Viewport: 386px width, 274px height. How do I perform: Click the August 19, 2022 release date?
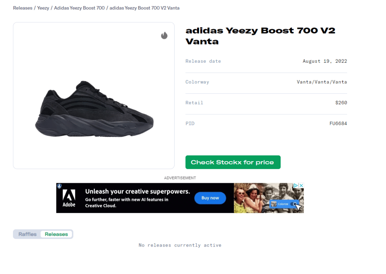point(325,61)
